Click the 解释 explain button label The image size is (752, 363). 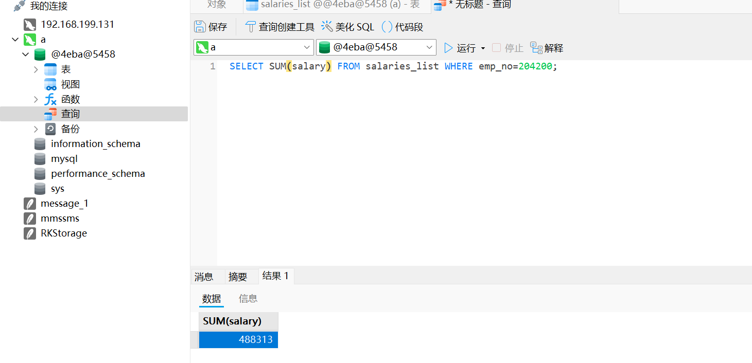[554, 48]
